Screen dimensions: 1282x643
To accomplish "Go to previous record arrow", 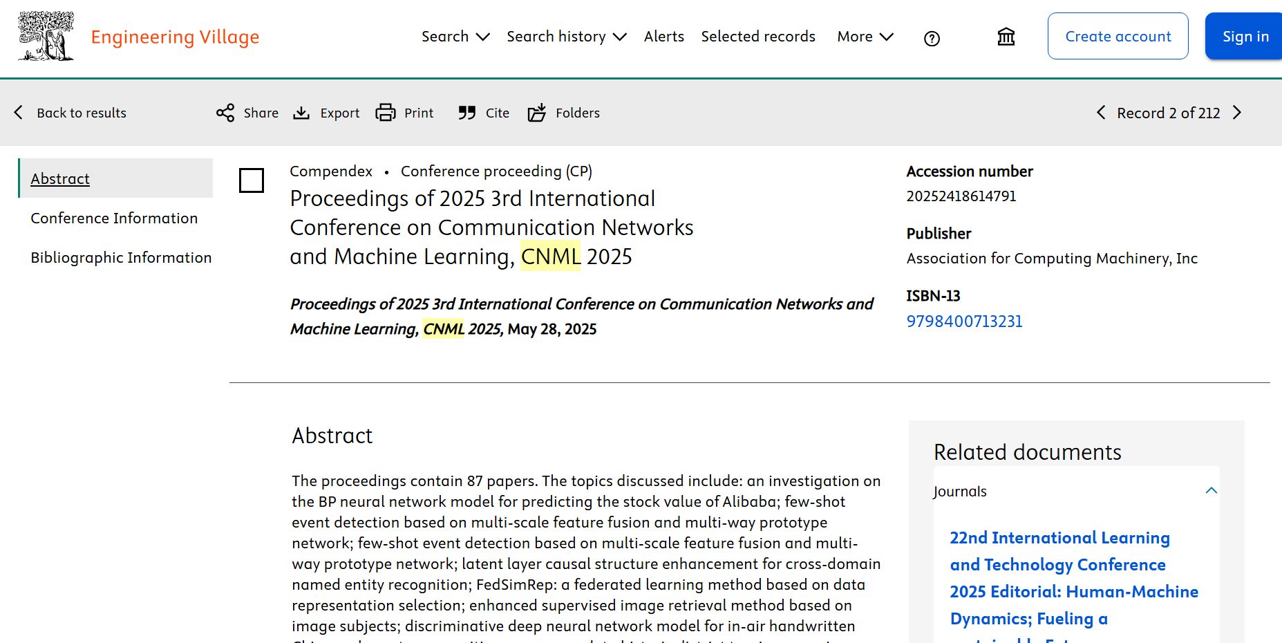I will pos(1101,113).
